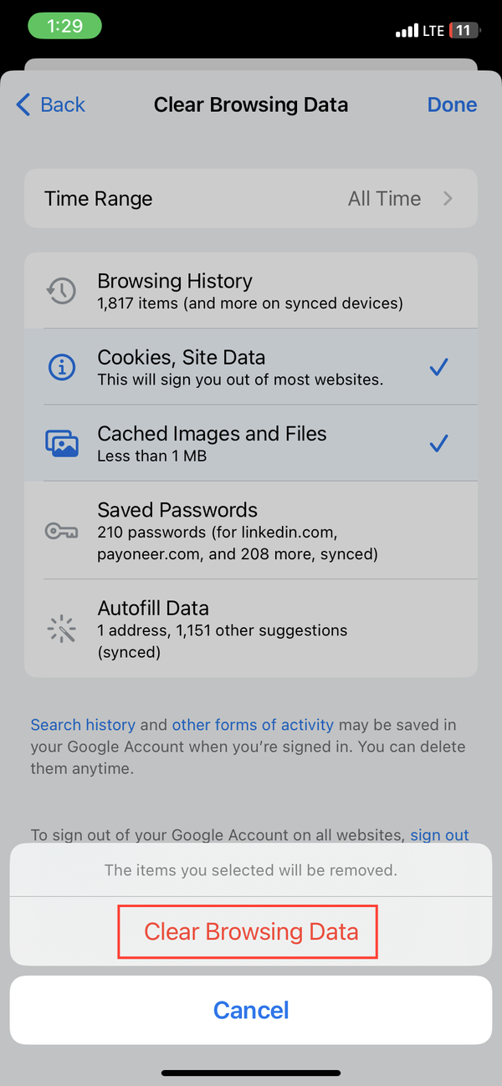Open the other forms of activity link
Viewport: 502px width, 1086px height.
[253, 725]
